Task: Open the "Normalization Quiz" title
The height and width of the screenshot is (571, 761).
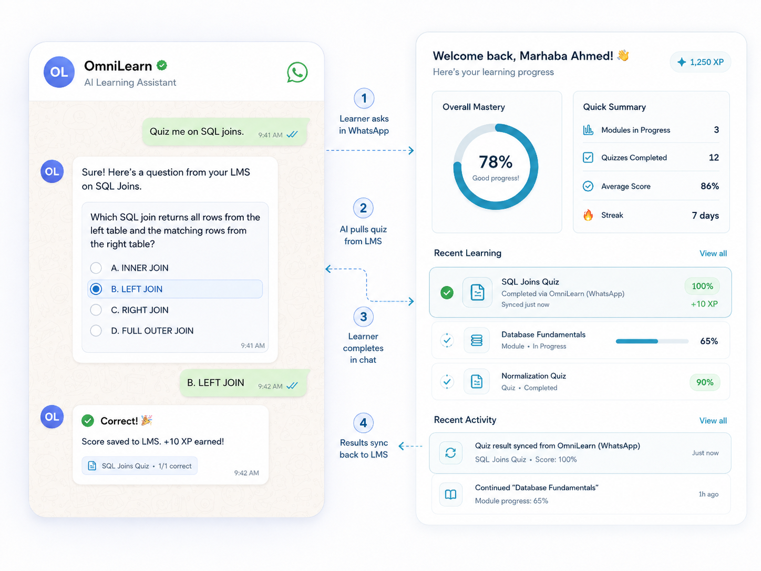Action: [x=533, y=376]
